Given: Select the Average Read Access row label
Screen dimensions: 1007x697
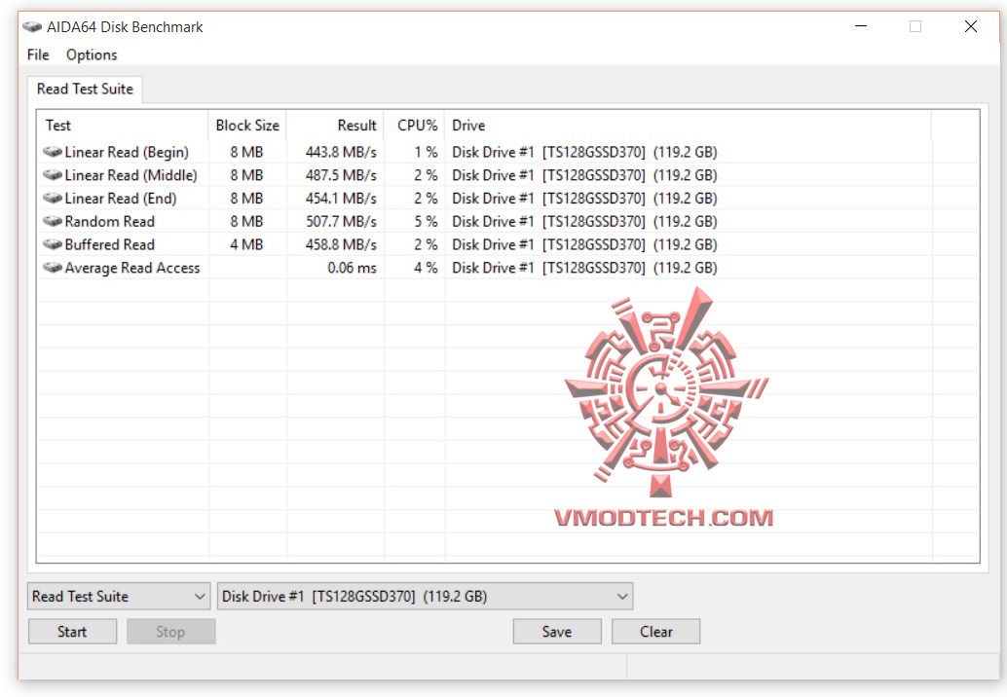Looking at the screenshot, I should (x=132, y=269).
